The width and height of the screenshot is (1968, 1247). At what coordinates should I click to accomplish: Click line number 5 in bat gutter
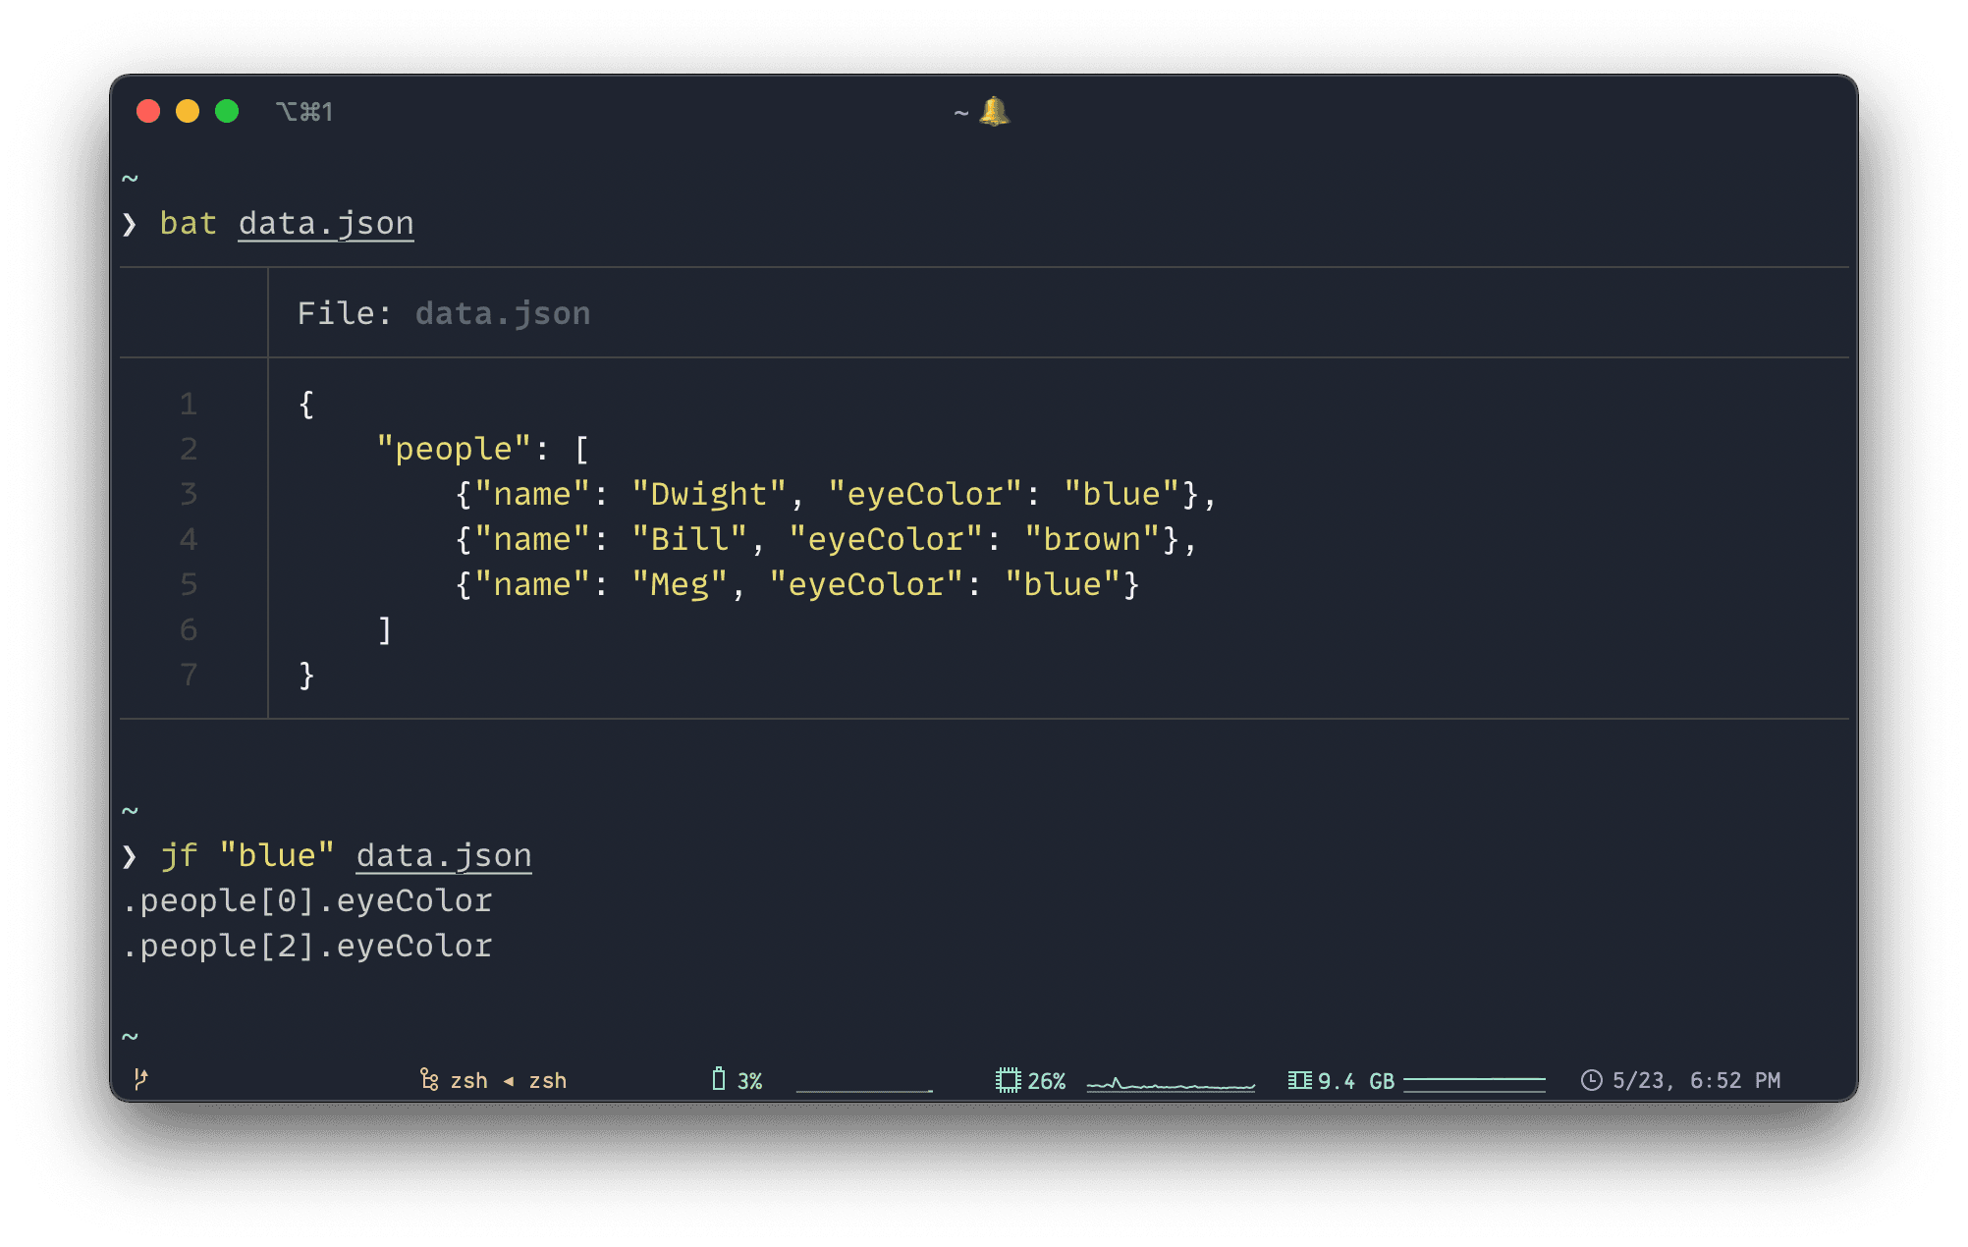pyautogui.click(x=189, y=584)
